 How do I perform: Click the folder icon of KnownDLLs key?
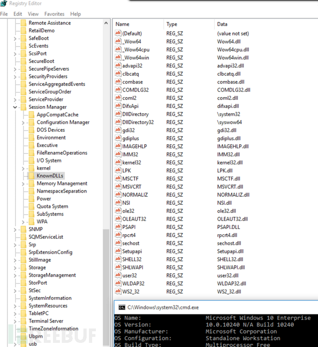pyautogui.click(x=31, y=176)
